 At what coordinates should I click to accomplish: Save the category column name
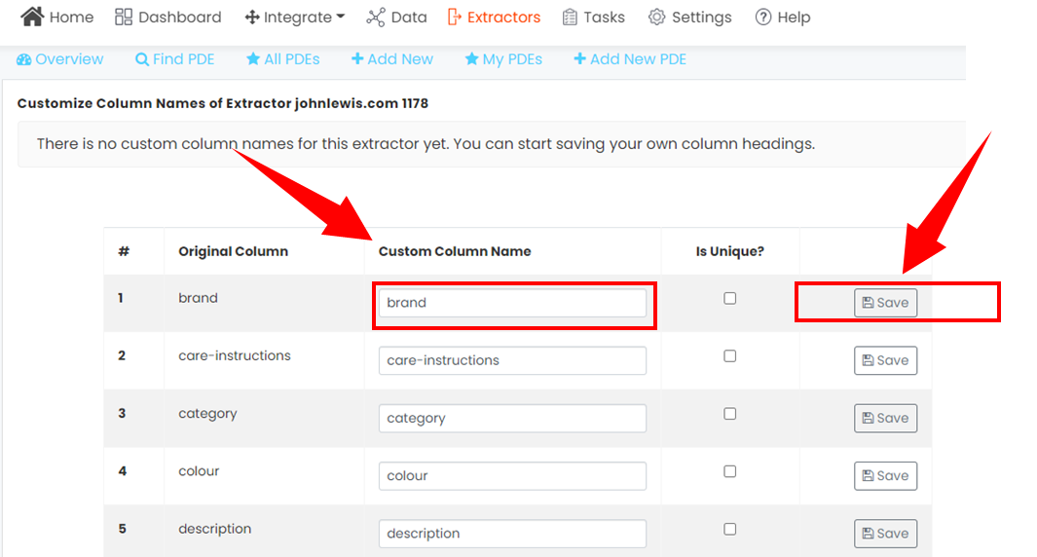click(x=885, y=418)
